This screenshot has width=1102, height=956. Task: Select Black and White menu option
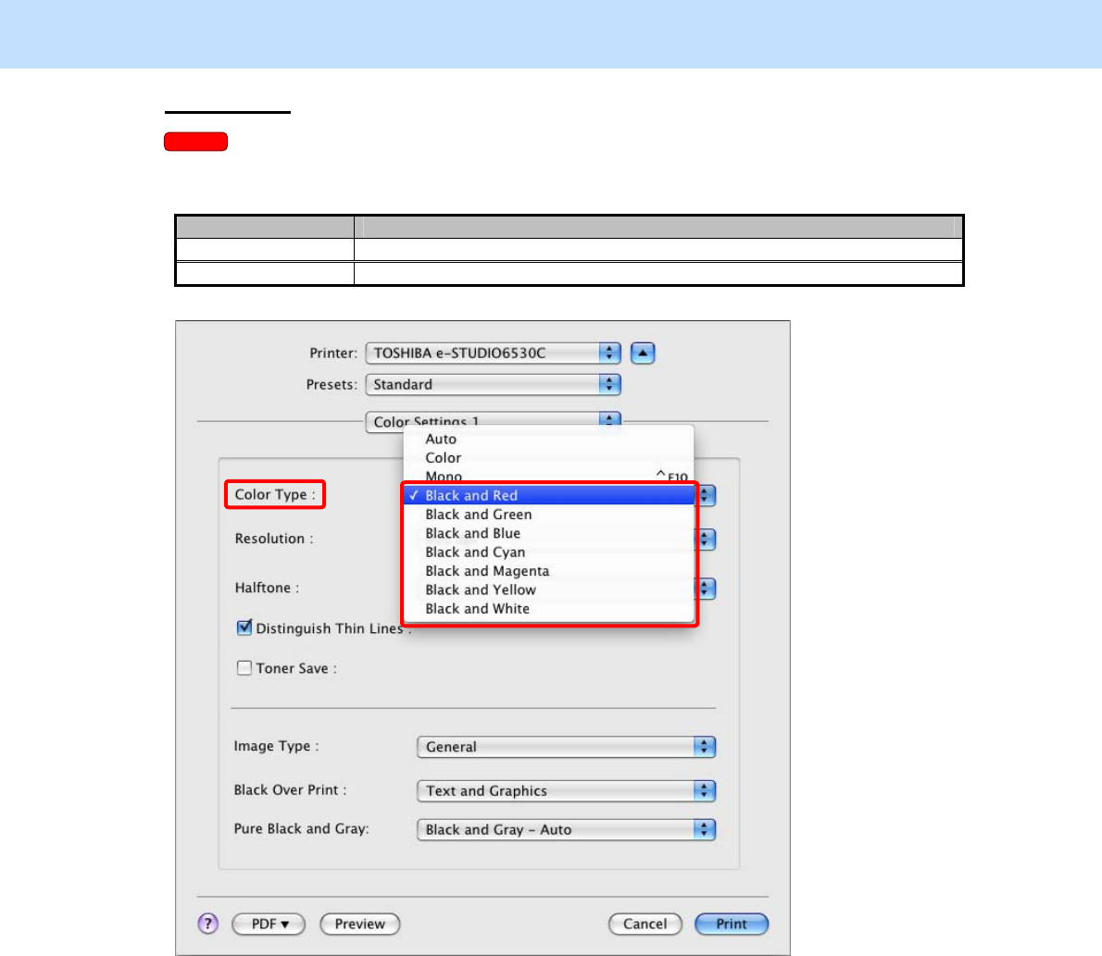548,609
